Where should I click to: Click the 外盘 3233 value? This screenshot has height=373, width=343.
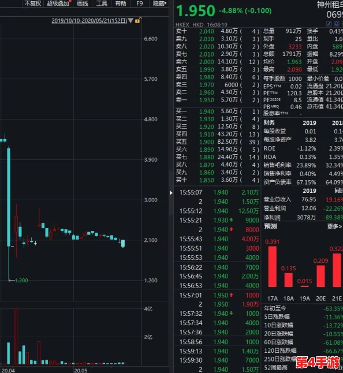tap(295, 46)
